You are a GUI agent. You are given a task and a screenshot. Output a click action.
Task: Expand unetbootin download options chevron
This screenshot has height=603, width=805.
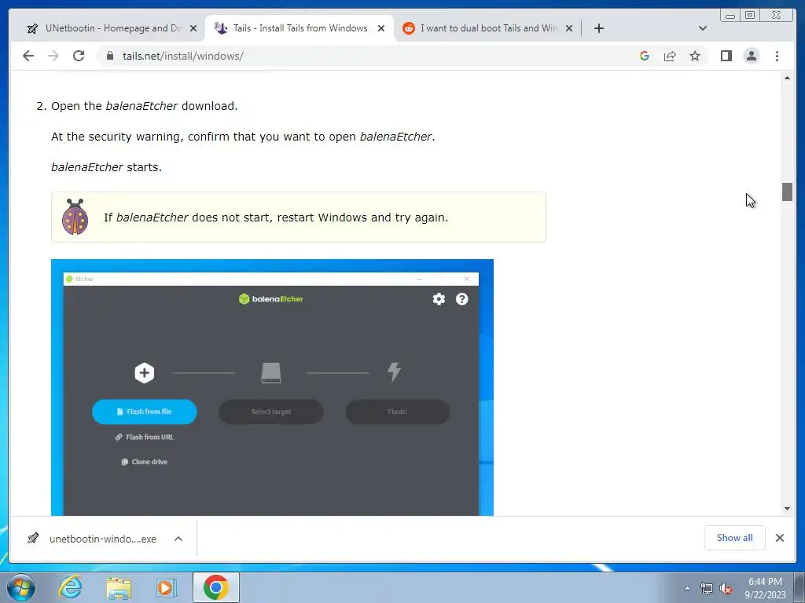(x=178, y=539)
